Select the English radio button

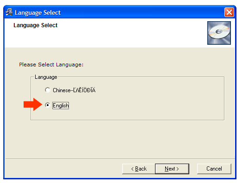pyautogui.click(x=48, y=105)
